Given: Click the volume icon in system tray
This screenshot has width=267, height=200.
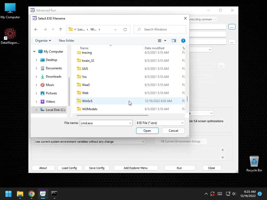Looking at the screenshot, I should [x=234, y=194].
